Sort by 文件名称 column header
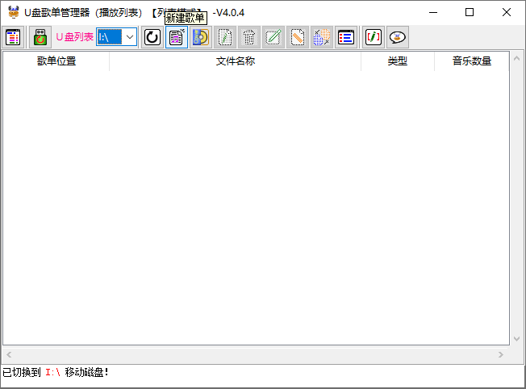The image size is (526, 389). (x=235, y=61)
